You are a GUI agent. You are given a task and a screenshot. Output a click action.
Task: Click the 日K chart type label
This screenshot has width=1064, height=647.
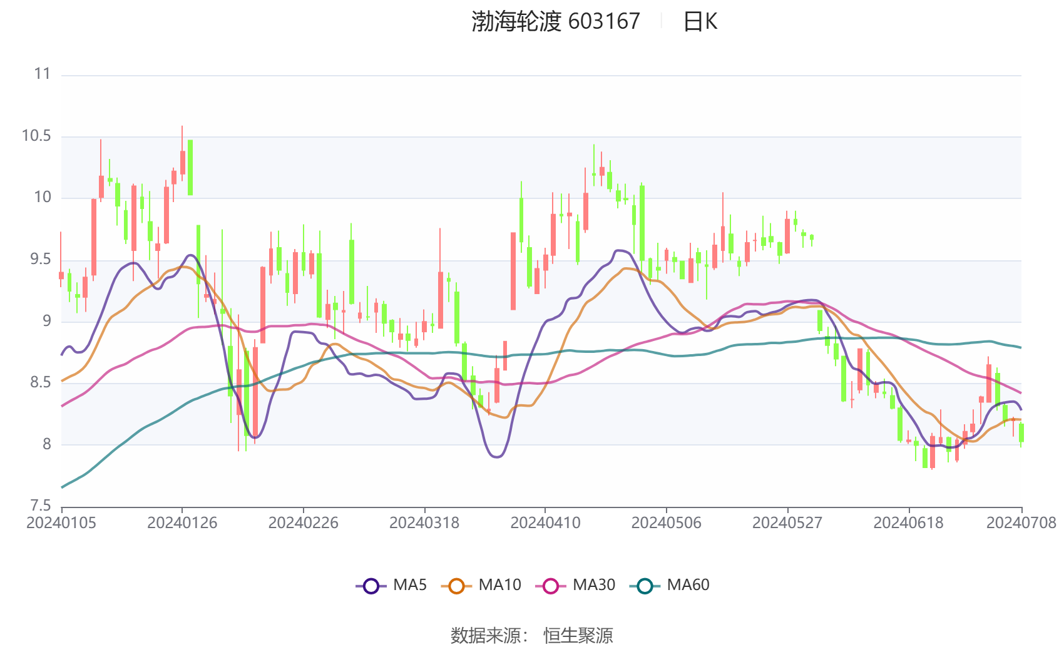point(700,22)
